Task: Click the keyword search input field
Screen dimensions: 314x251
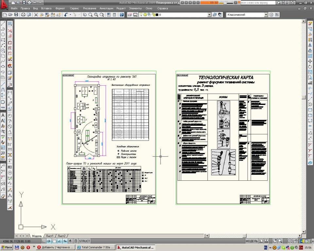Action: coord(258,3)
